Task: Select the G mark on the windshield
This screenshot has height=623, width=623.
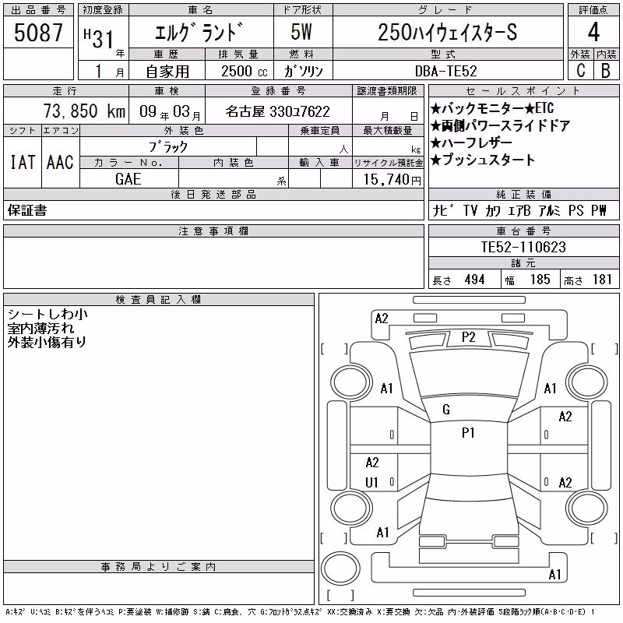Action: (x=446, y=410)
